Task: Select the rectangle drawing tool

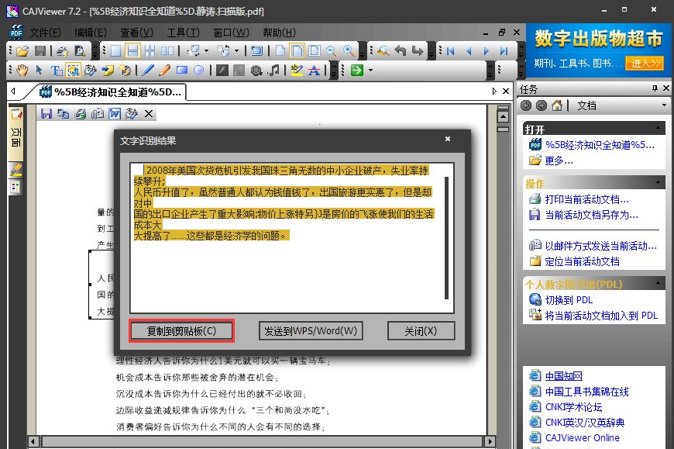Action: (182, 70)
